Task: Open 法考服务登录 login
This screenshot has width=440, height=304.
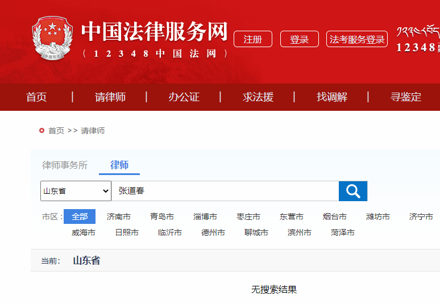Action: coord(357,39)
